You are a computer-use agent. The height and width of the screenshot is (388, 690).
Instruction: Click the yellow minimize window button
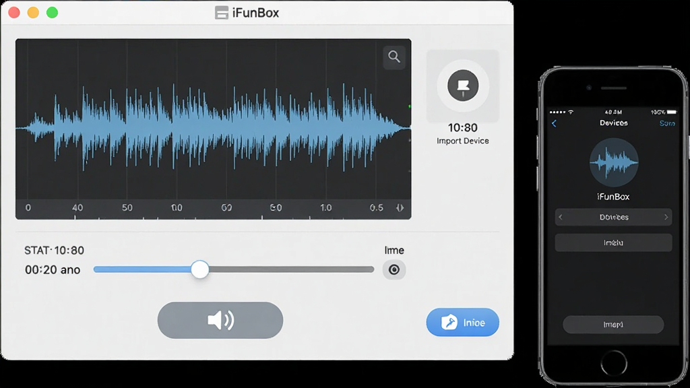33,13
